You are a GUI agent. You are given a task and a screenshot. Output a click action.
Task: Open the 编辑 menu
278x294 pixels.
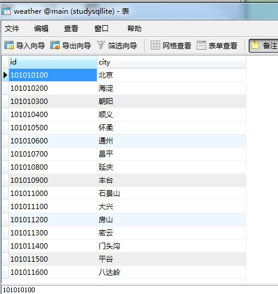coord(41,29)
